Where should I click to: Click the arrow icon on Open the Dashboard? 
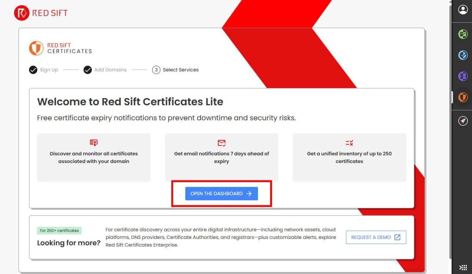pos(249,194)
